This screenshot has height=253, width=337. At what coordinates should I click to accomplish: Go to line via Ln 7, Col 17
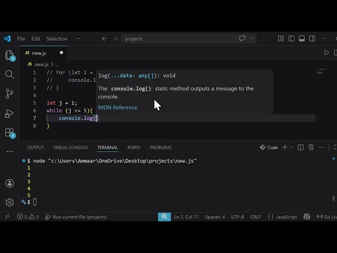(186, 217)
